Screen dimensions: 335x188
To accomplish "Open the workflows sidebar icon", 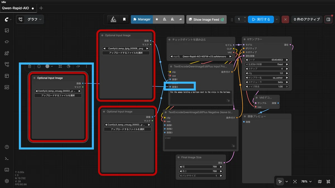I will pyautogui.click(x=7, y=65).
